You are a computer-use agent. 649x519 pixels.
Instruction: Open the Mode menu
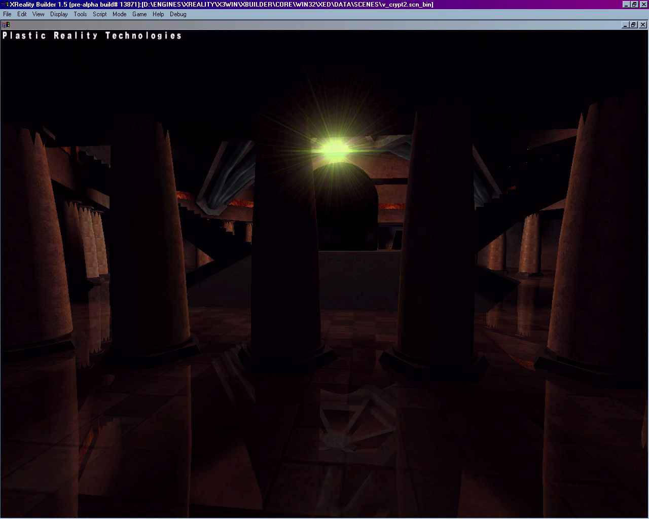(120, 14)
